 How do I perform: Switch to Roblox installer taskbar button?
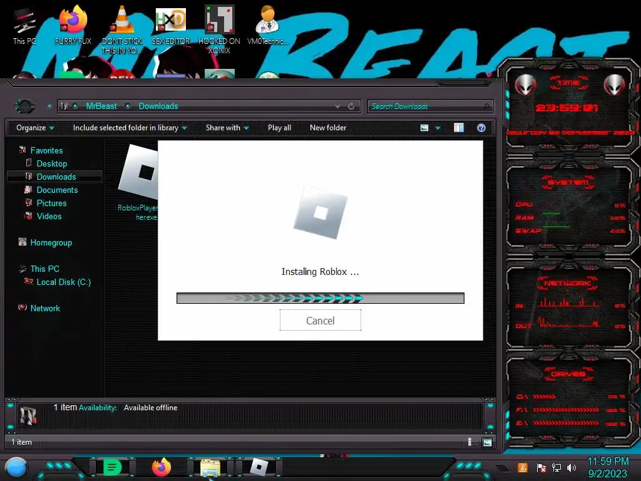coord(259,467)
